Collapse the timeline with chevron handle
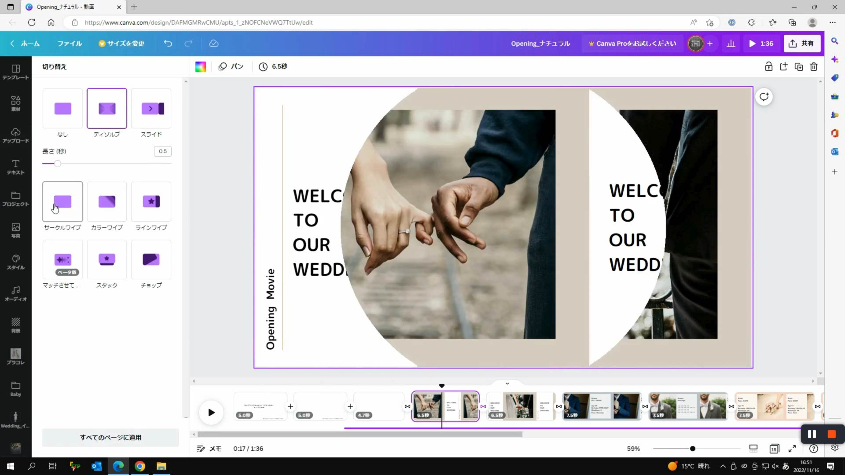Image resolution: width=845 pixels, height=475 pixels. click(507, 384)
